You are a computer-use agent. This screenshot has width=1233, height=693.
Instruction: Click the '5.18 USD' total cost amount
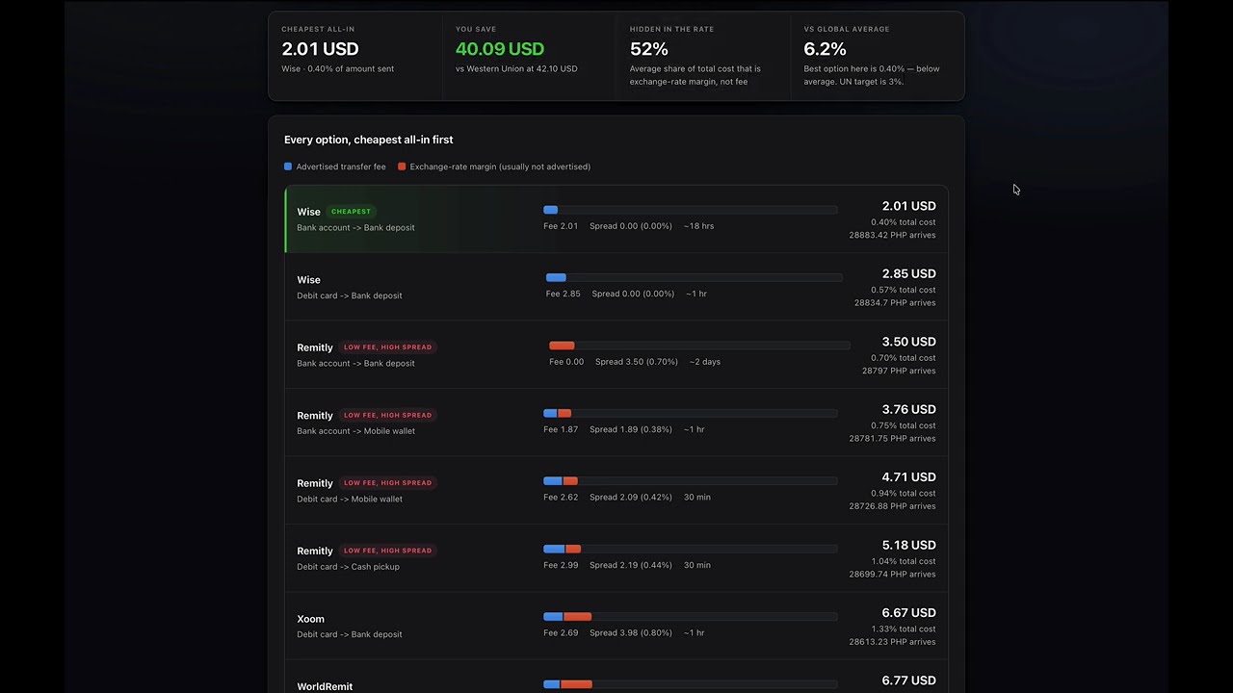pos(909,545)
